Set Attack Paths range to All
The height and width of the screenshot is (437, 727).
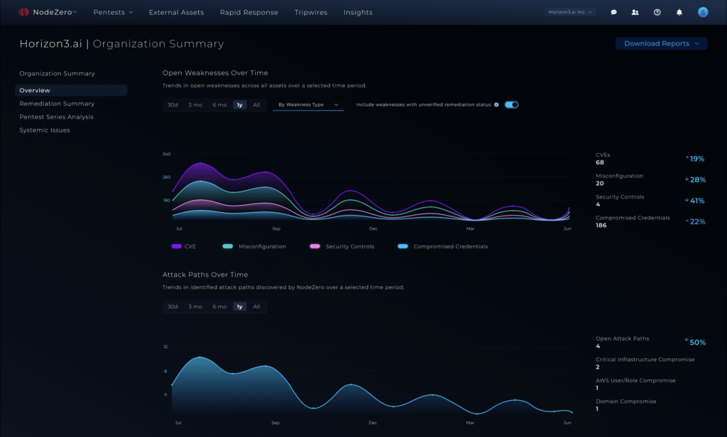click(x=256, y=306)
